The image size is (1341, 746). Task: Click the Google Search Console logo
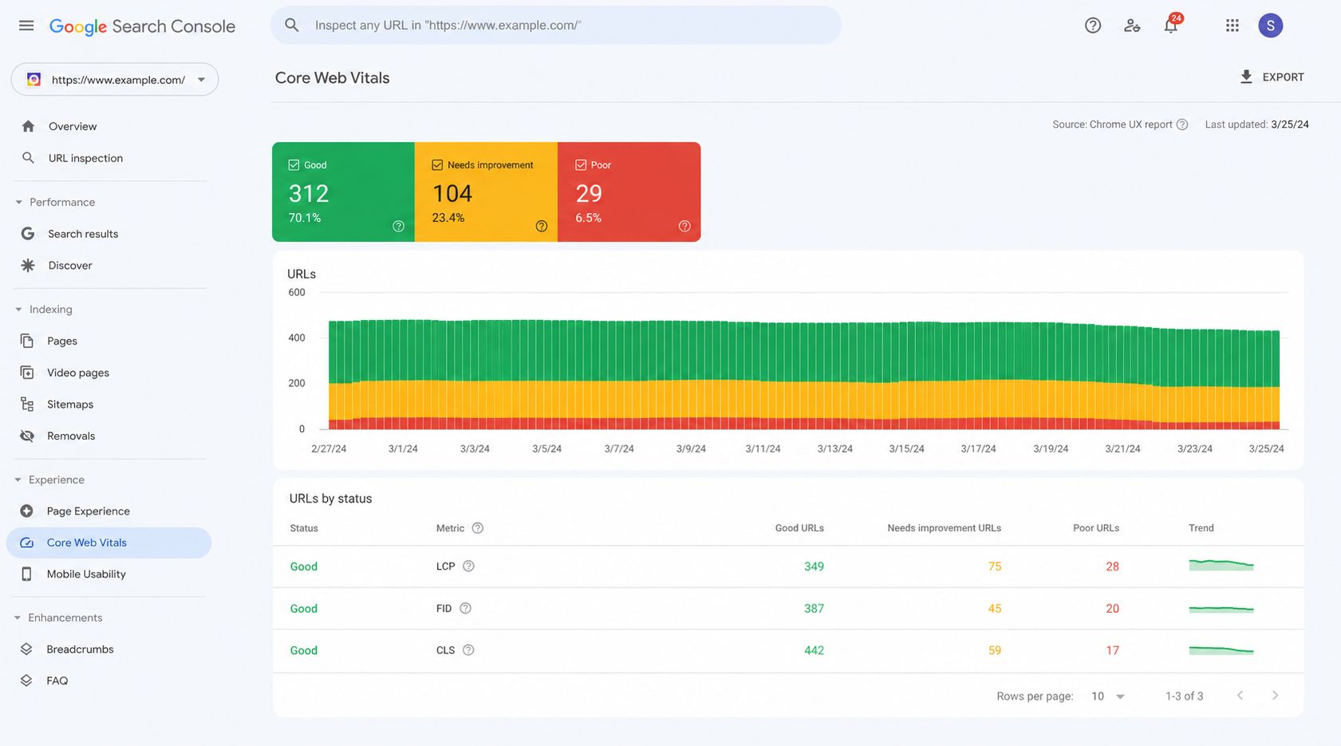(x=142, y=26)
